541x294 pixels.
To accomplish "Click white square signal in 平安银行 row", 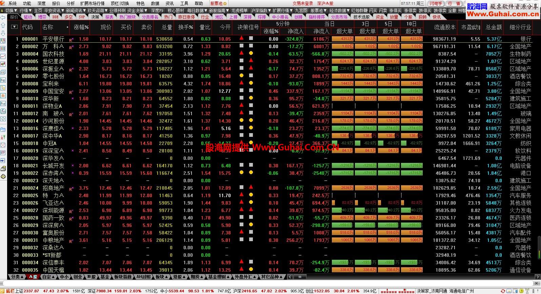I will coord(251,38).
